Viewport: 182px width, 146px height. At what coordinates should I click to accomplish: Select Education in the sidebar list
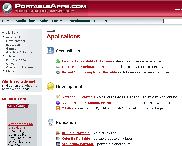tap(13, 45)
